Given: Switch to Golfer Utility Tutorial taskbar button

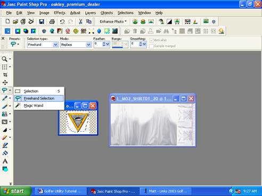Looking at the screenshot, I should pos(60,191).
